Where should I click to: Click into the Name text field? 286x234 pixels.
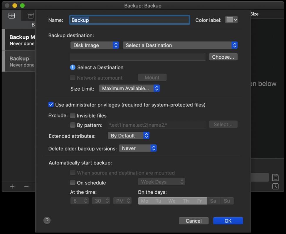[129, 20]
